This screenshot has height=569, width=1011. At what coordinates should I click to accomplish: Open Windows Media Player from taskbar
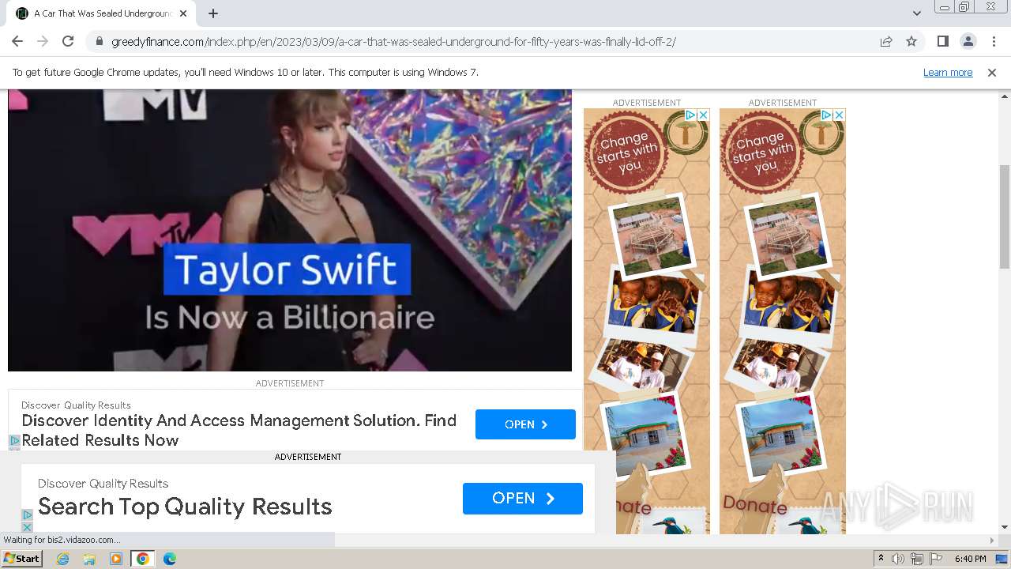[116, 559]
